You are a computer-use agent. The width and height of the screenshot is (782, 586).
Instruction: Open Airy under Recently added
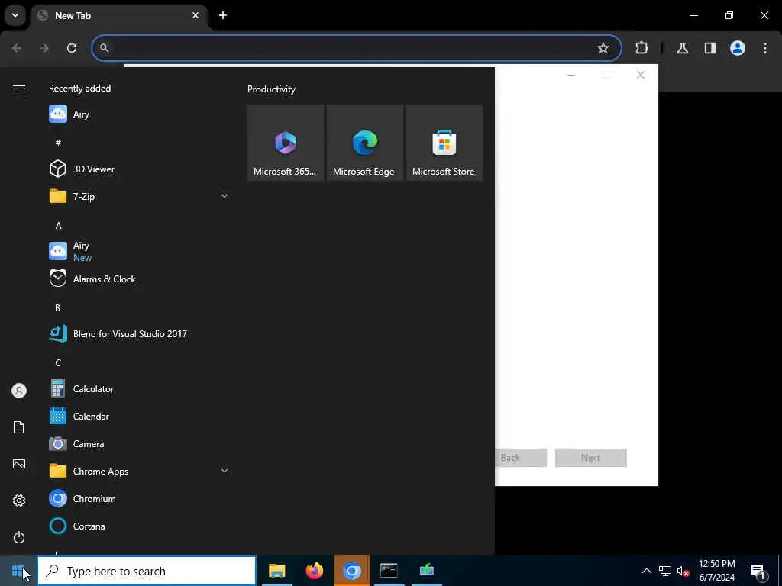click(140, 114)
